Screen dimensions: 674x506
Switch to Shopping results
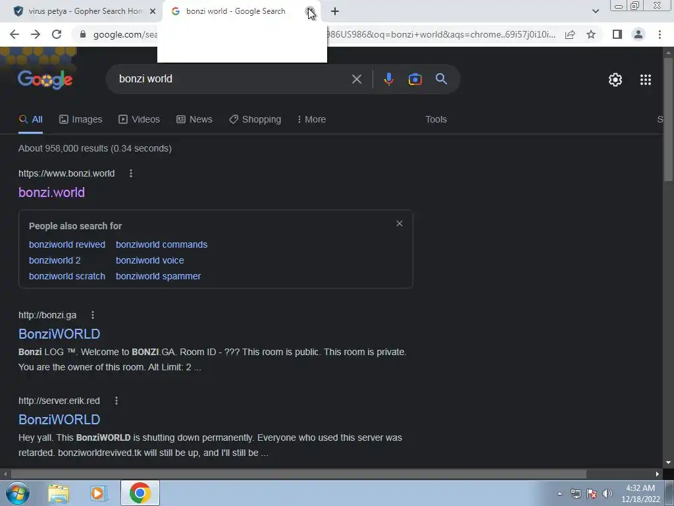(255, 120)
